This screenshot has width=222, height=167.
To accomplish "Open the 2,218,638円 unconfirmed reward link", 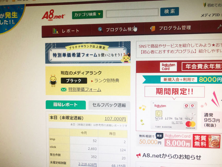I will click(x=87, y=164).
